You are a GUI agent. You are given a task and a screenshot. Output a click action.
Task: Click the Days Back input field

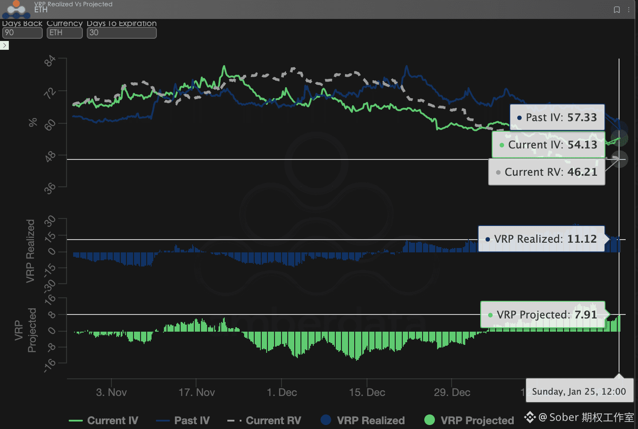point(22,33)
